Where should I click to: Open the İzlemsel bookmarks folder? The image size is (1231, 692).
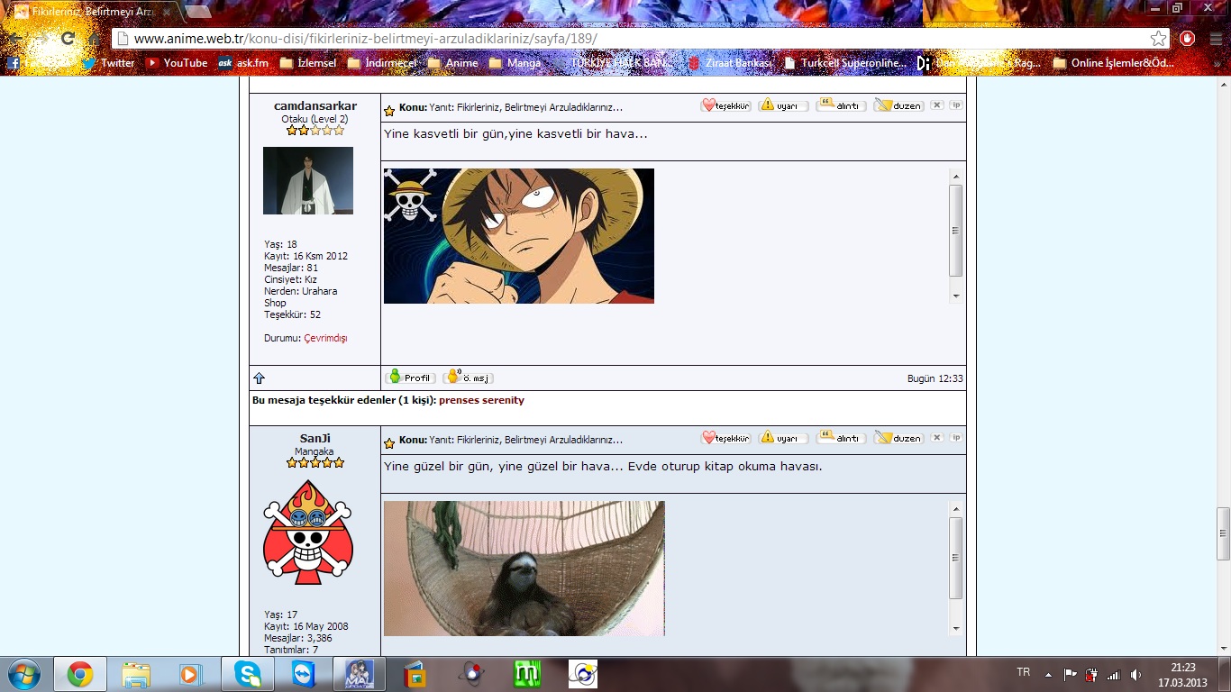308,63
